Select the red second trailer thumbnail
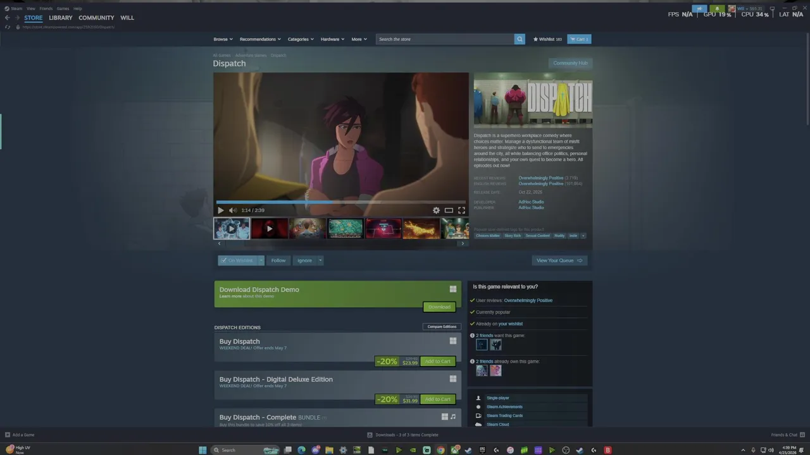Screen dimensions: 810x455 click(269, 228)
